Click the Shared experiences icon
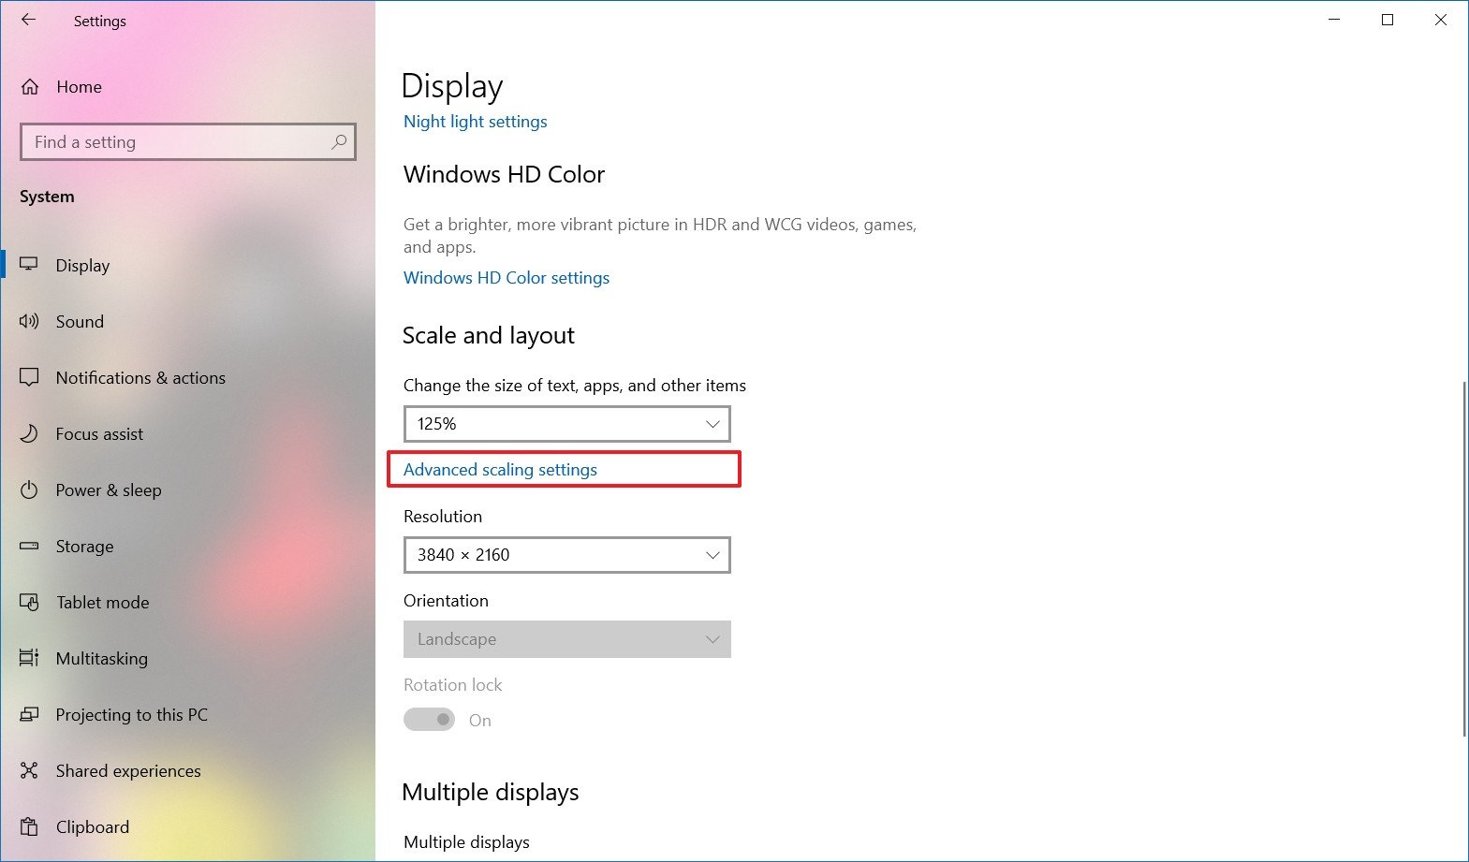 coord(29,770)
